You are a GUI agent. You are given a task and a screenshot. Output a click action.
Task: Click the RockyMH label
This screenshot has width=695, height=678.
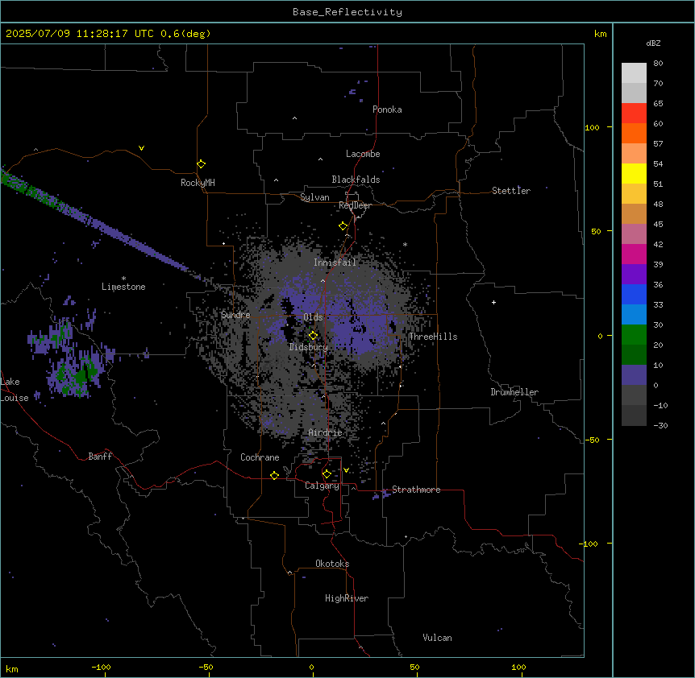pyautogui.click(x=198, y=183)
